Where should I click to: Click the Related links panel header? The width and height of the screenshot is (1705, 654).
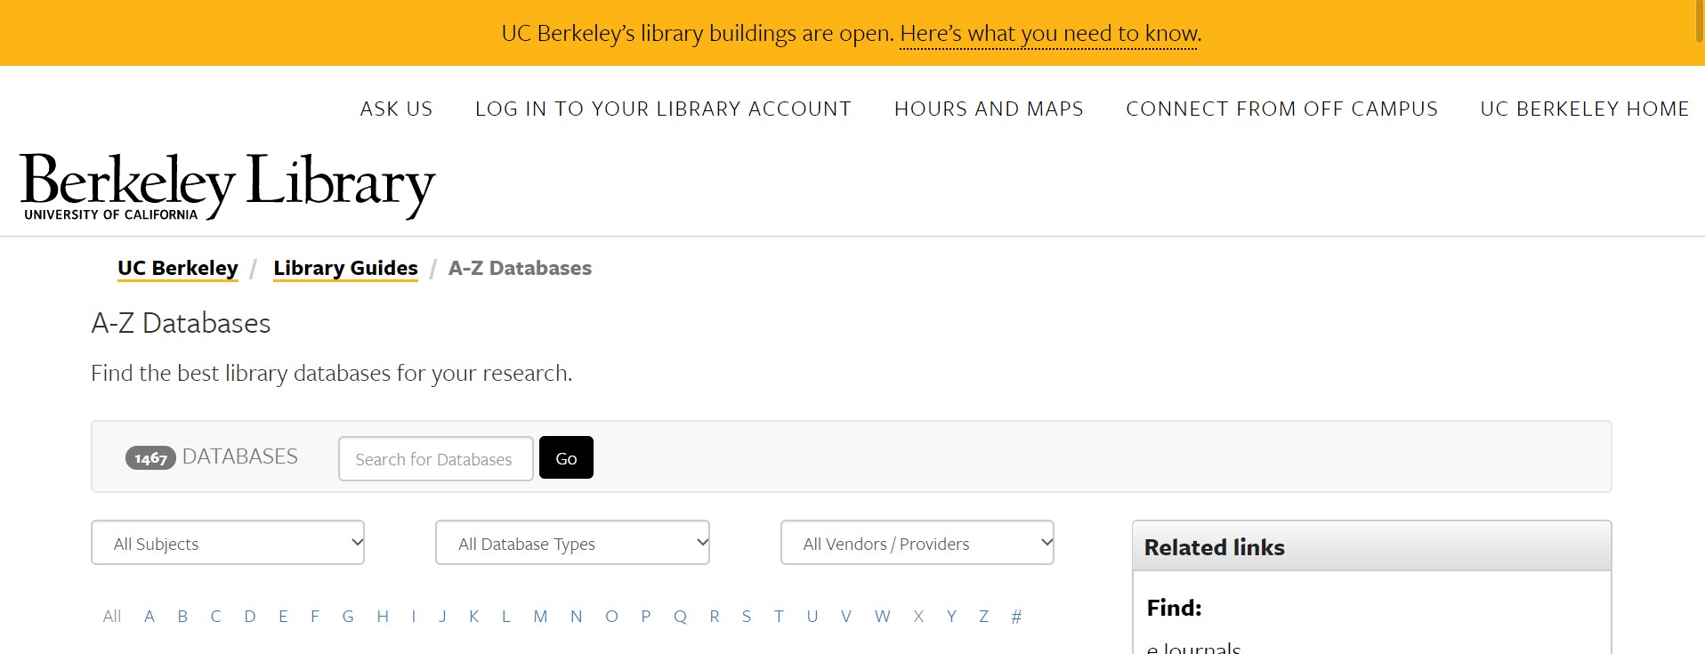click(1371, 546)
